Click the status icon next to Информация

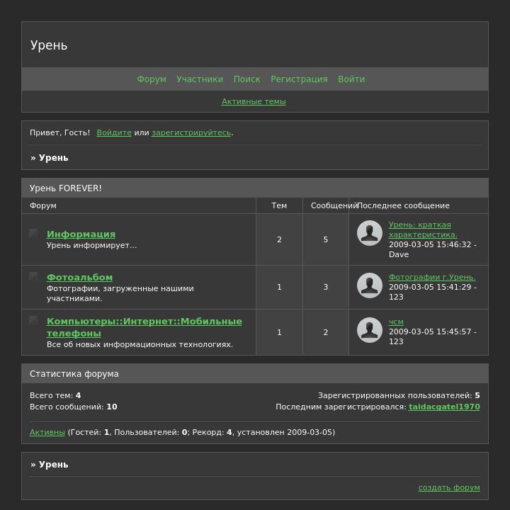coord(33,233)
